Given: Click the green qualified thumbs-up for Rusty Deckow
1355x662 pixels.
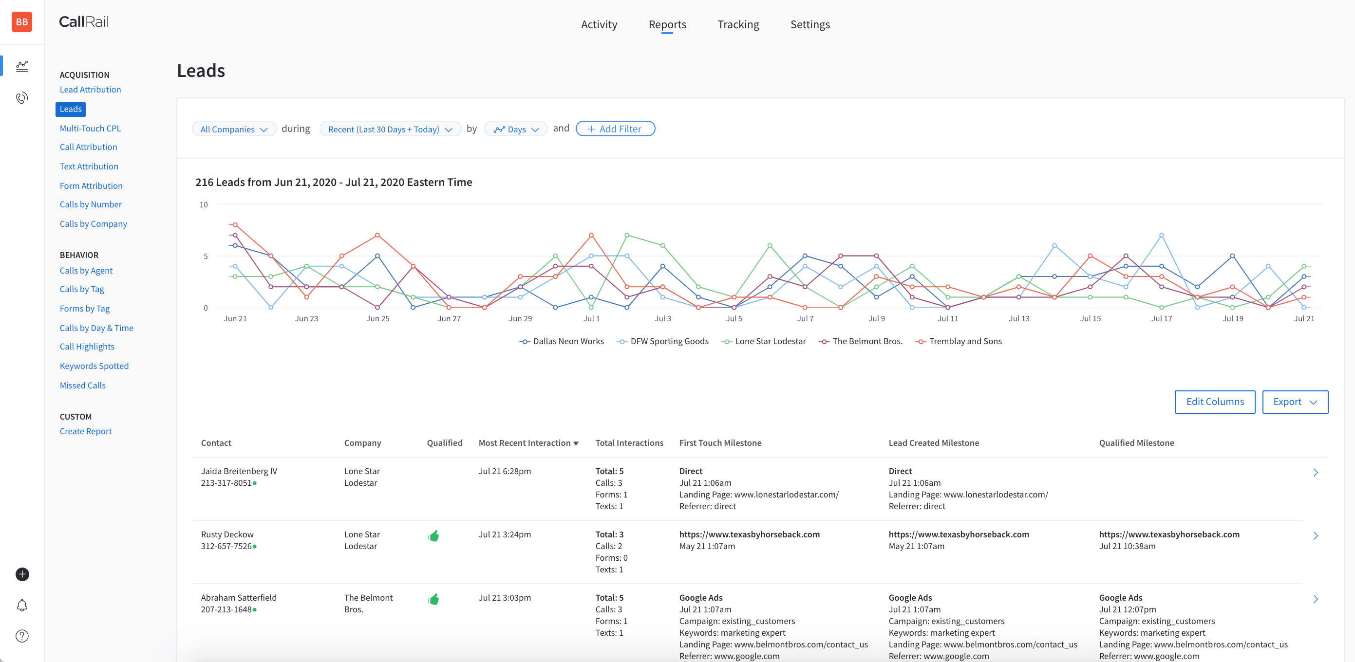Looking at the screenshot, I should click(434, 536).
